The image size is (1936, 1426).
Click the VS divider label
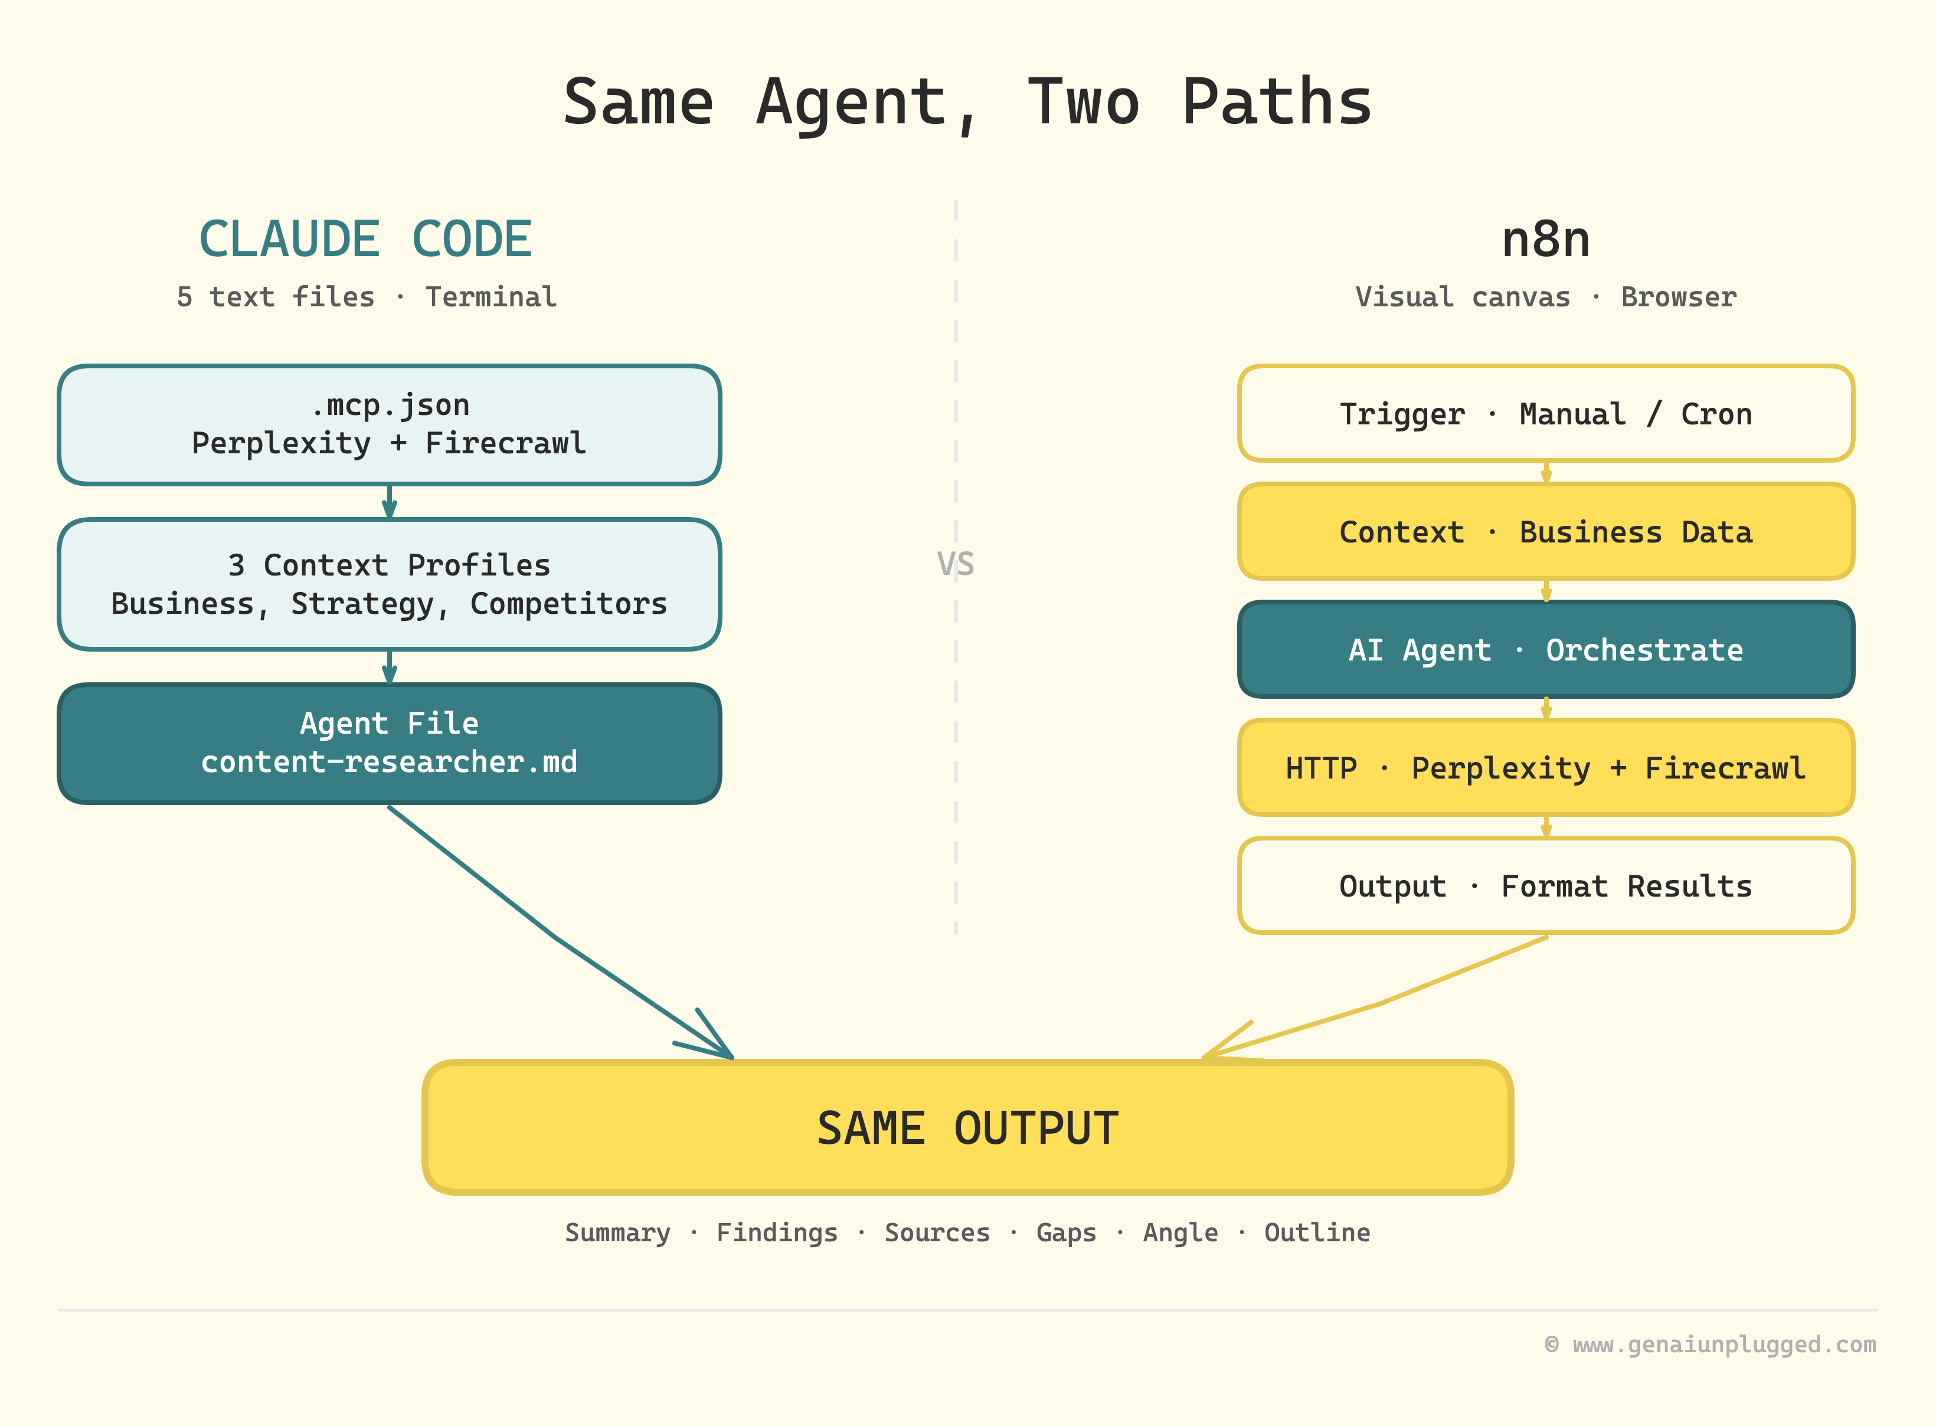(x=956, y=564)
